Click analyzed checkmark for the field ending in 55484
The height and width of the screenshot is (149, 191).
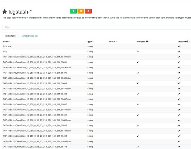coord(138,136)
